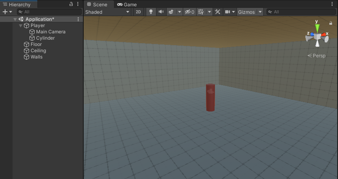This screenshot has height=179, width=338.
Task: Select the Application scene row
Action: pyautogui.click(x=41, y=19)
